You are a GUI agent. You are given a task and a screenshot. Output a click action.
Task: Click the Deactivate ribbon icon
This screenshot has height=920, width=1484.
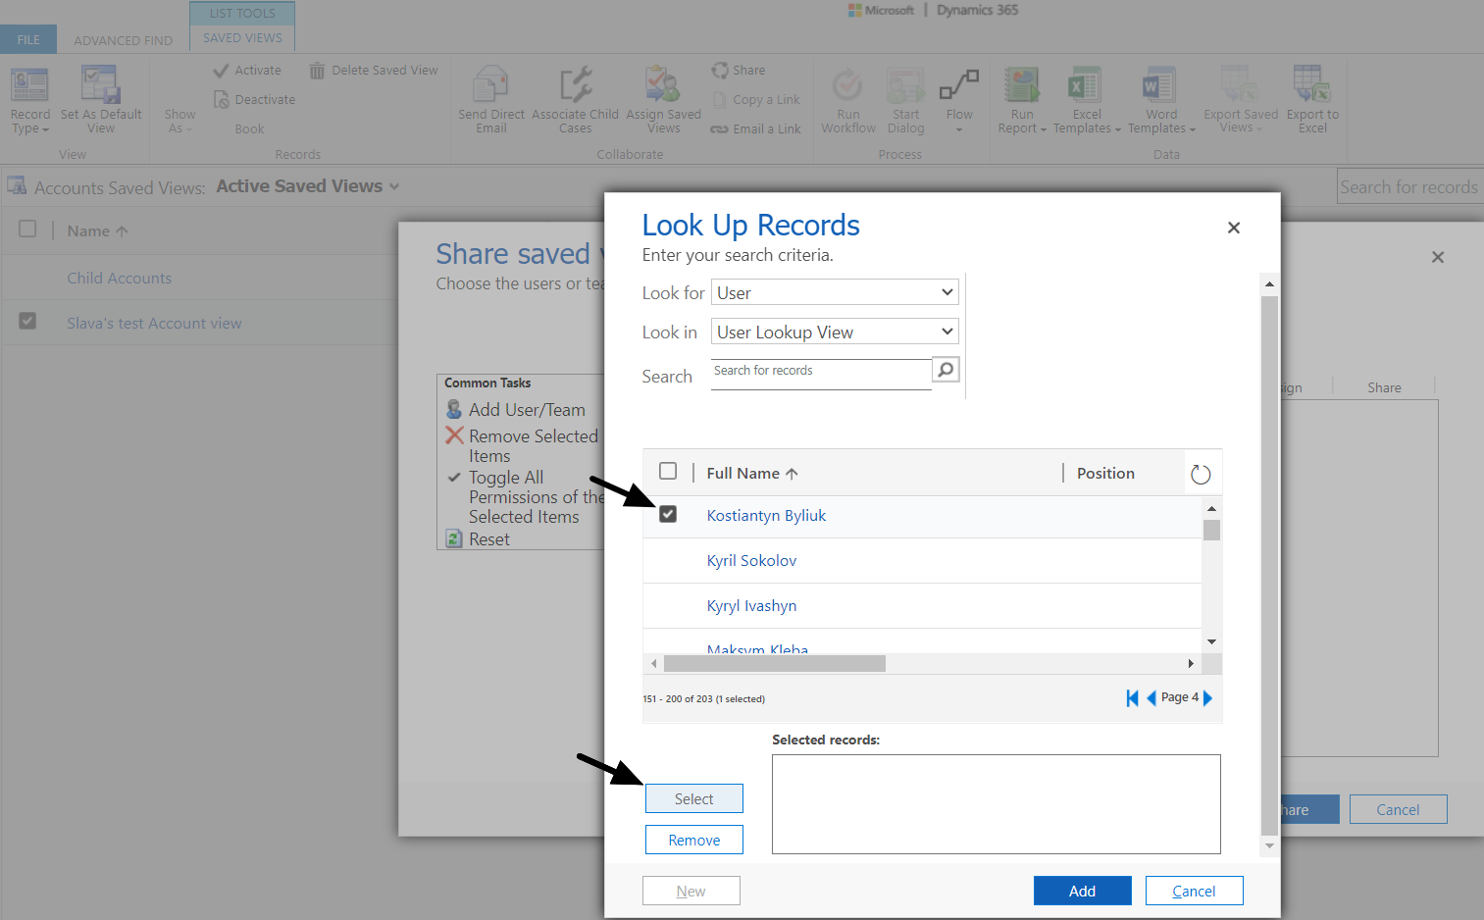222,100
